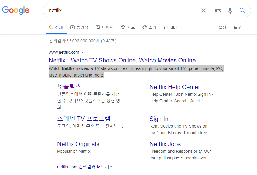This screenshot has height=175, width=257.
Task: Switch to the 동영상 tab
Action: [79, 27]
